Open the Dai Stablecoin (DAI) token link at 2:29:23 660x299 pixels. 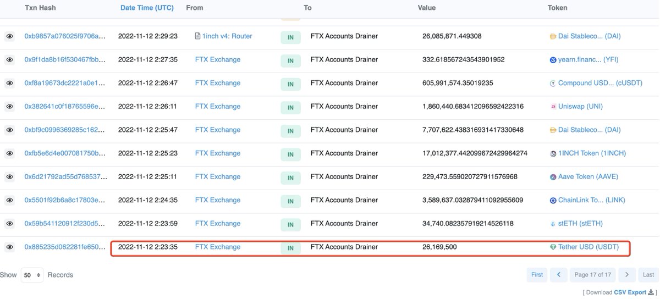[589, 36]
